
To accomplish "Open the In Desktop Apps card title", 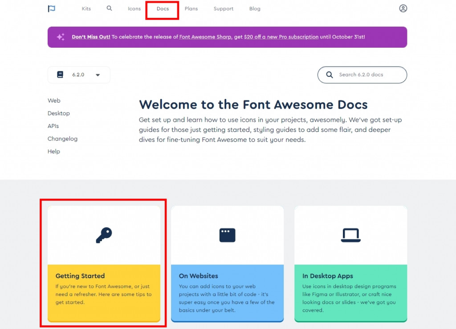I will [x=327, y=276].
